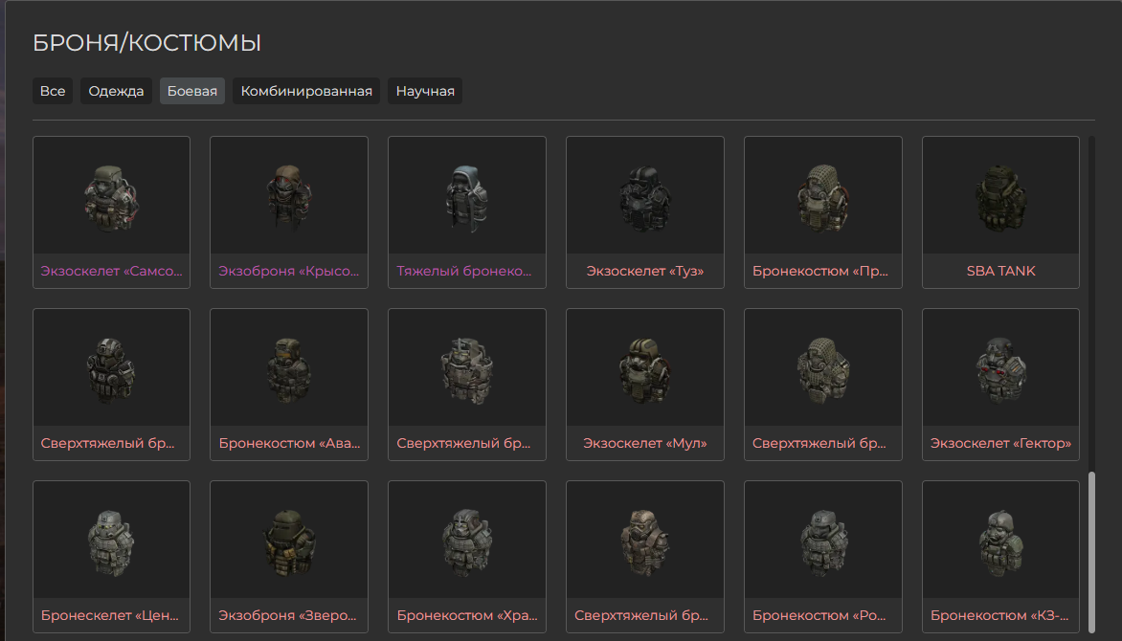Open the Боевая armor tab
The width and height of the screenshot is (1122, 641).
click(x=191, y=91)
